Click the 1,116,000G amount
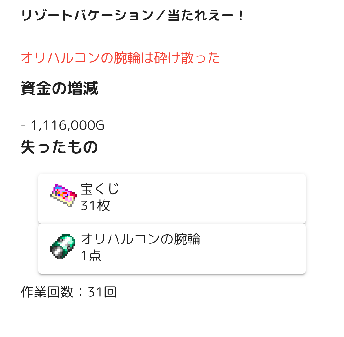This screenshot has height=337, width=344. coord(67,126)
